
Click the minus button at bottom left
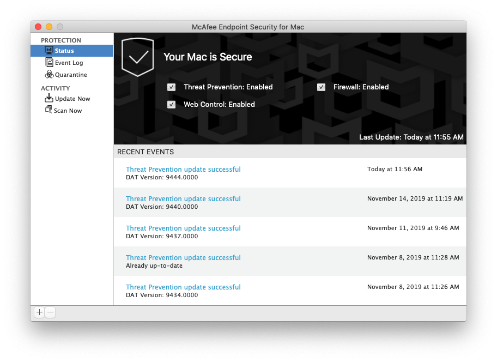tap(50, 312)
